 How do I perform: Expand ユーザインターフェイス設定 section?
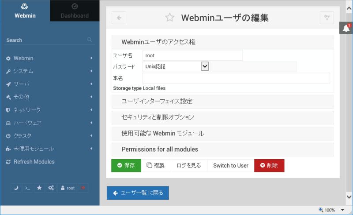223,101
